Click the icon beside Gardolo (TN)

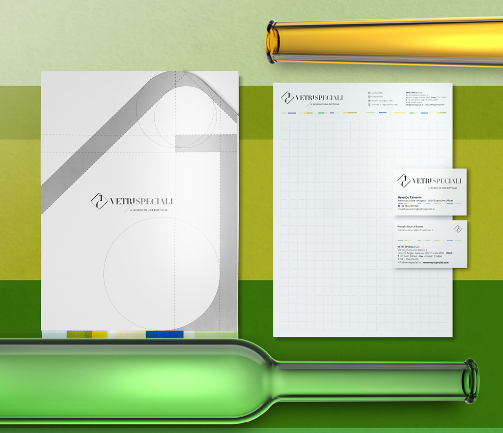(x=369, y=93)
